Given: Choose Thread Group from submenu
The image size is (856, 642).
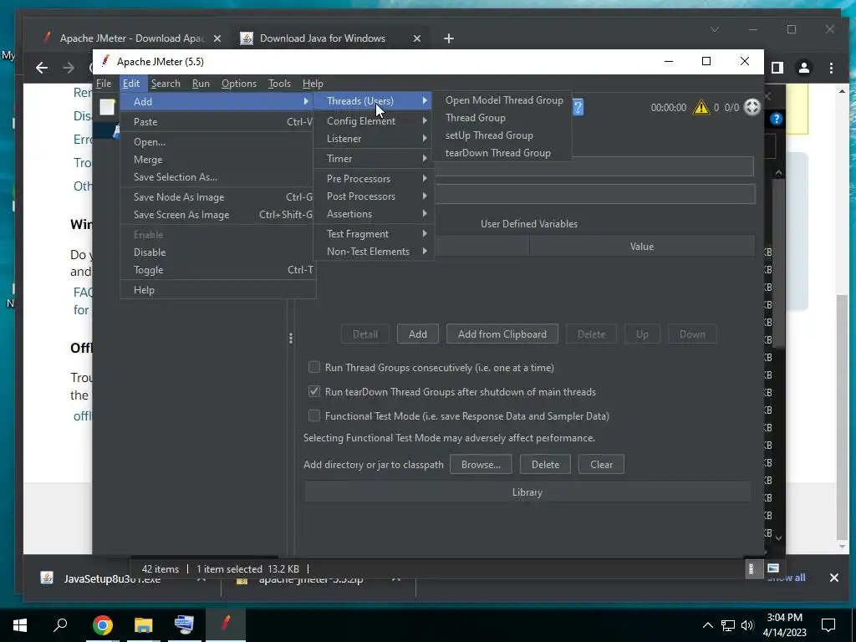Looking at the screenshot, I should 502,118.
